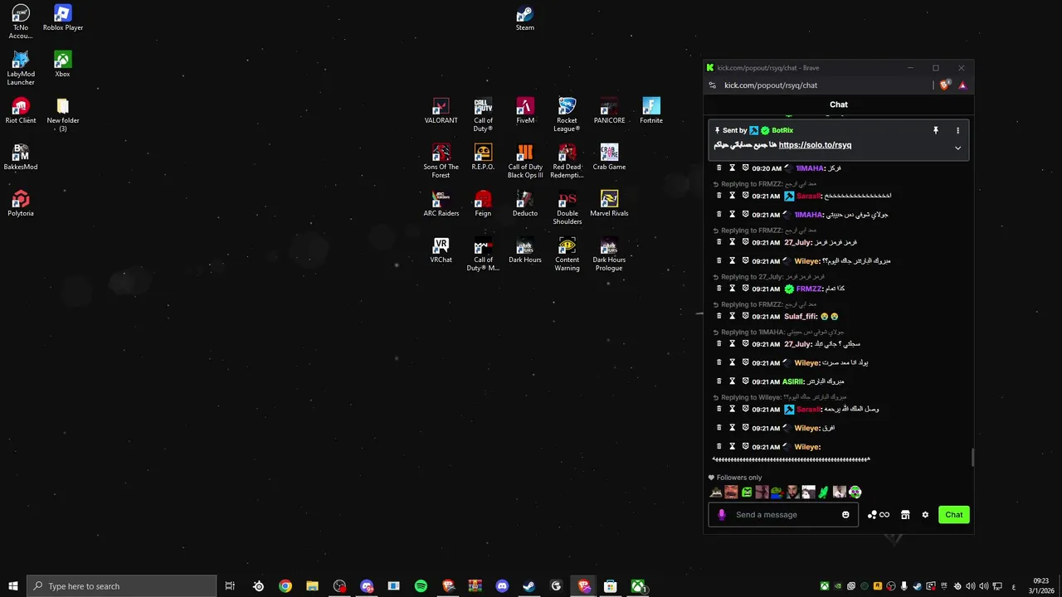1062x597 pixels.
Task: Open Task View on the taskbar
Action: click(230, 586)
